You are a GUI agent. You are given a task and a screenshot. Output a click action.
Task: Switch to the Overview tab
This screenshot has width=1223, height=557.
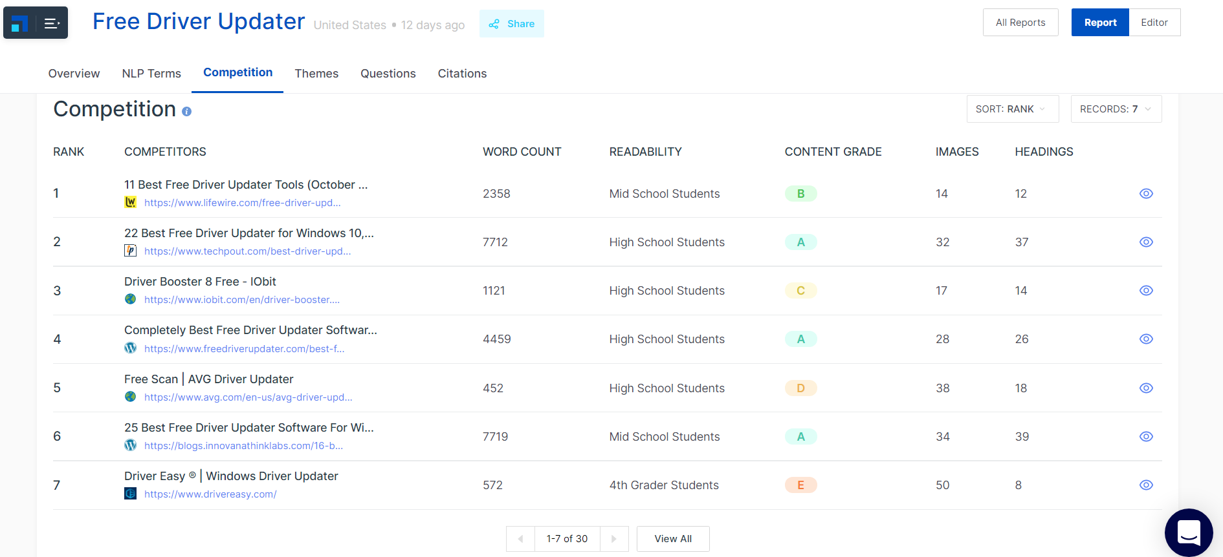coord(74,74)
